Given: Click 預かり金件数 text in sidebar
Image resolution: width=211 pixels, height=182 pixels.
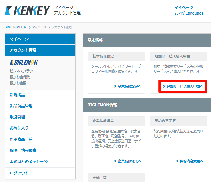Looking at the screenshot, I should tap(20, 77).
